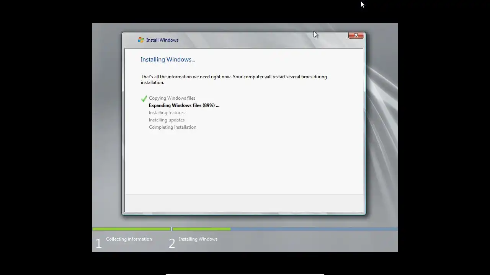Viewport: 490px width, 275px height.
Task: Click the Installing Windows progress bar
Action: pos(285,229)
